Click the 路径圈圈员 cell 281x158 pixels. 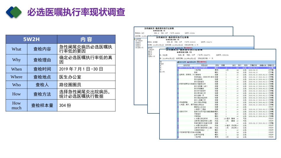click(x=86, y=85)
